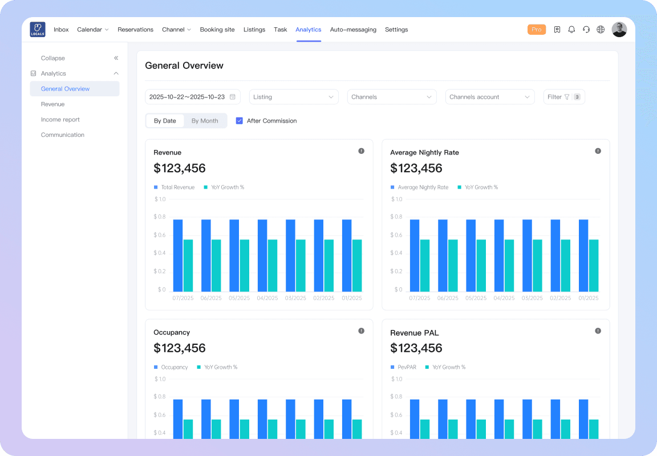This screenshot has height=456, width=657.
Task: Toggle PevPAR legend swatch
Action: [x=392, y=367]
